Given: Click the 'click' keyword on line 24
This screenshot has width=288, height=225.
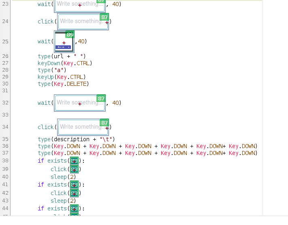Looking at the screenshot, I should click(46, 21).
